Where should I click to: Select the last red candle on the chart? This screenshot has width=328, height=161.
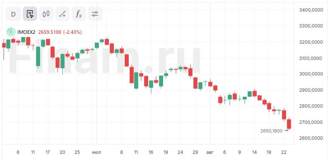[289, 124]
